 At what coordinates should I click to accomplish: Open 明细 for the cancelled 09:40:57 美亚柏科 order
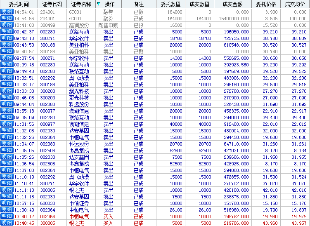coord(7,52)
